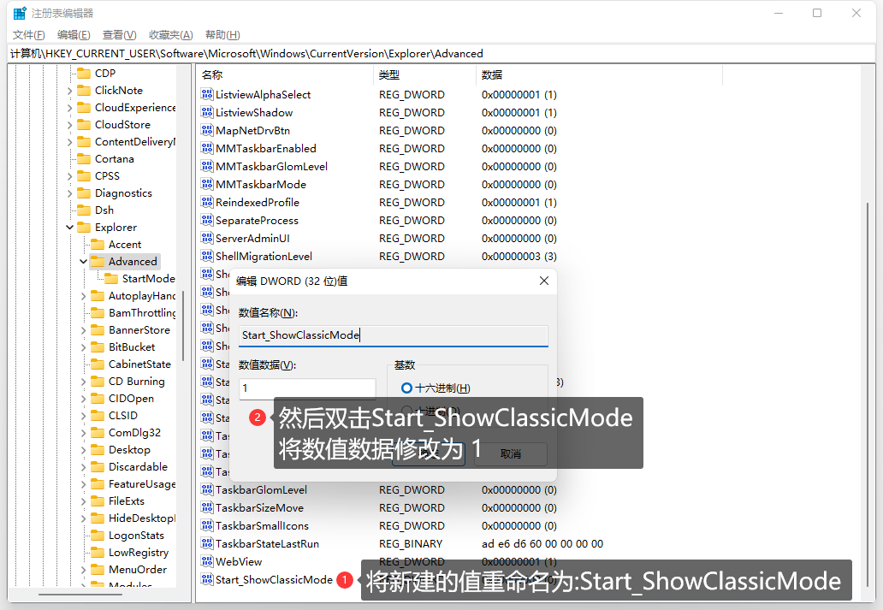Click the ReindexedProfile value icon

click(x=207, y=202)
